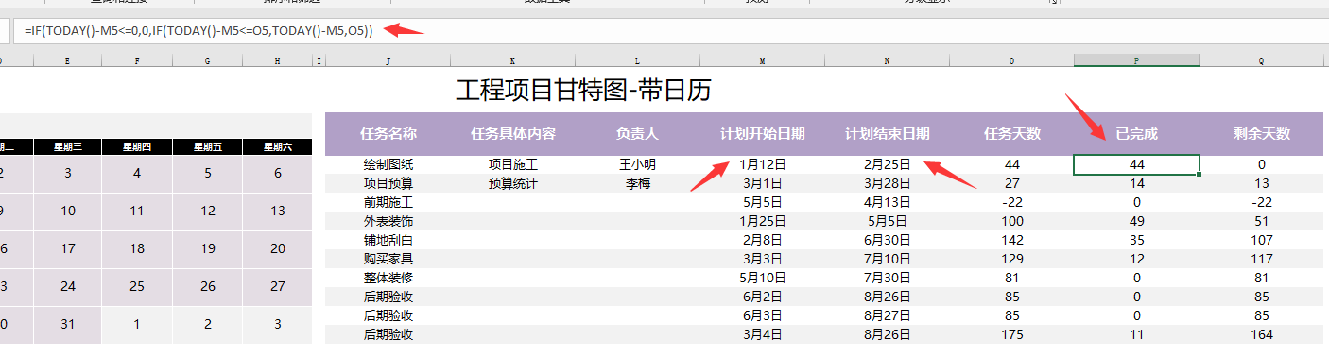This screenshot has height=356, width=1329.
Task: Select the highlighted column P header
Action: click(x=1136, y=60)
